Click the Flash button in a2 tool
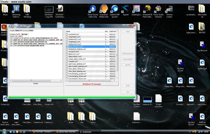The image size is (210, 134). point(128,32)
